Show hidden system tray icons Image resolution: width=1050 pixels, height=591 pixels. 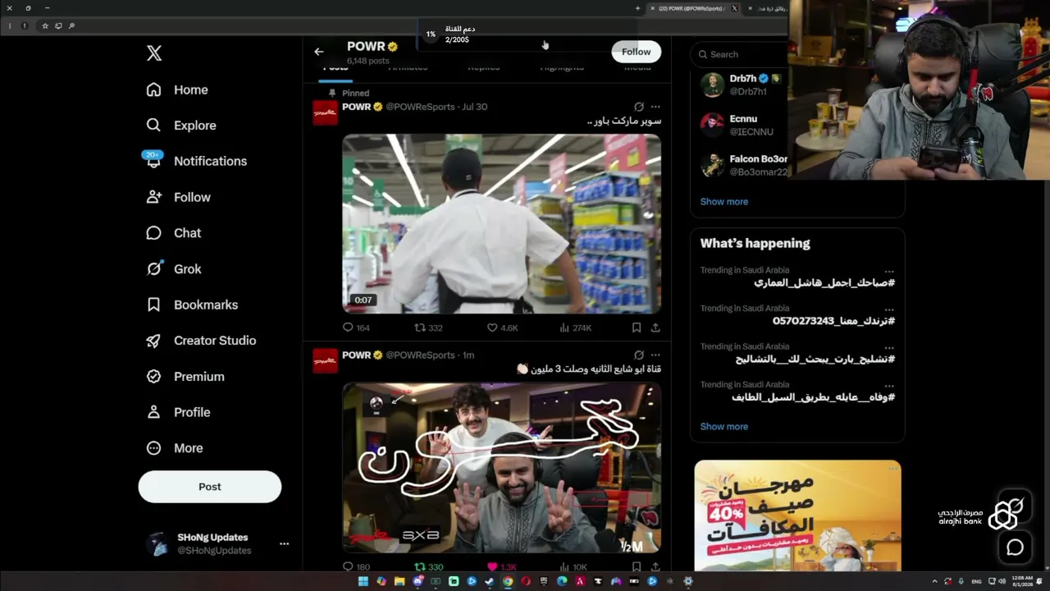[934, 582]
